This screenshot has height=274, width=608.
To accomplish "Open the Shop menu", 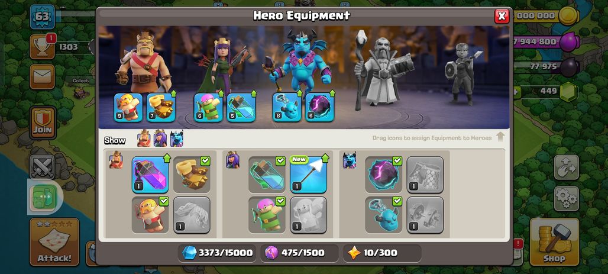I will coord(554,242).
